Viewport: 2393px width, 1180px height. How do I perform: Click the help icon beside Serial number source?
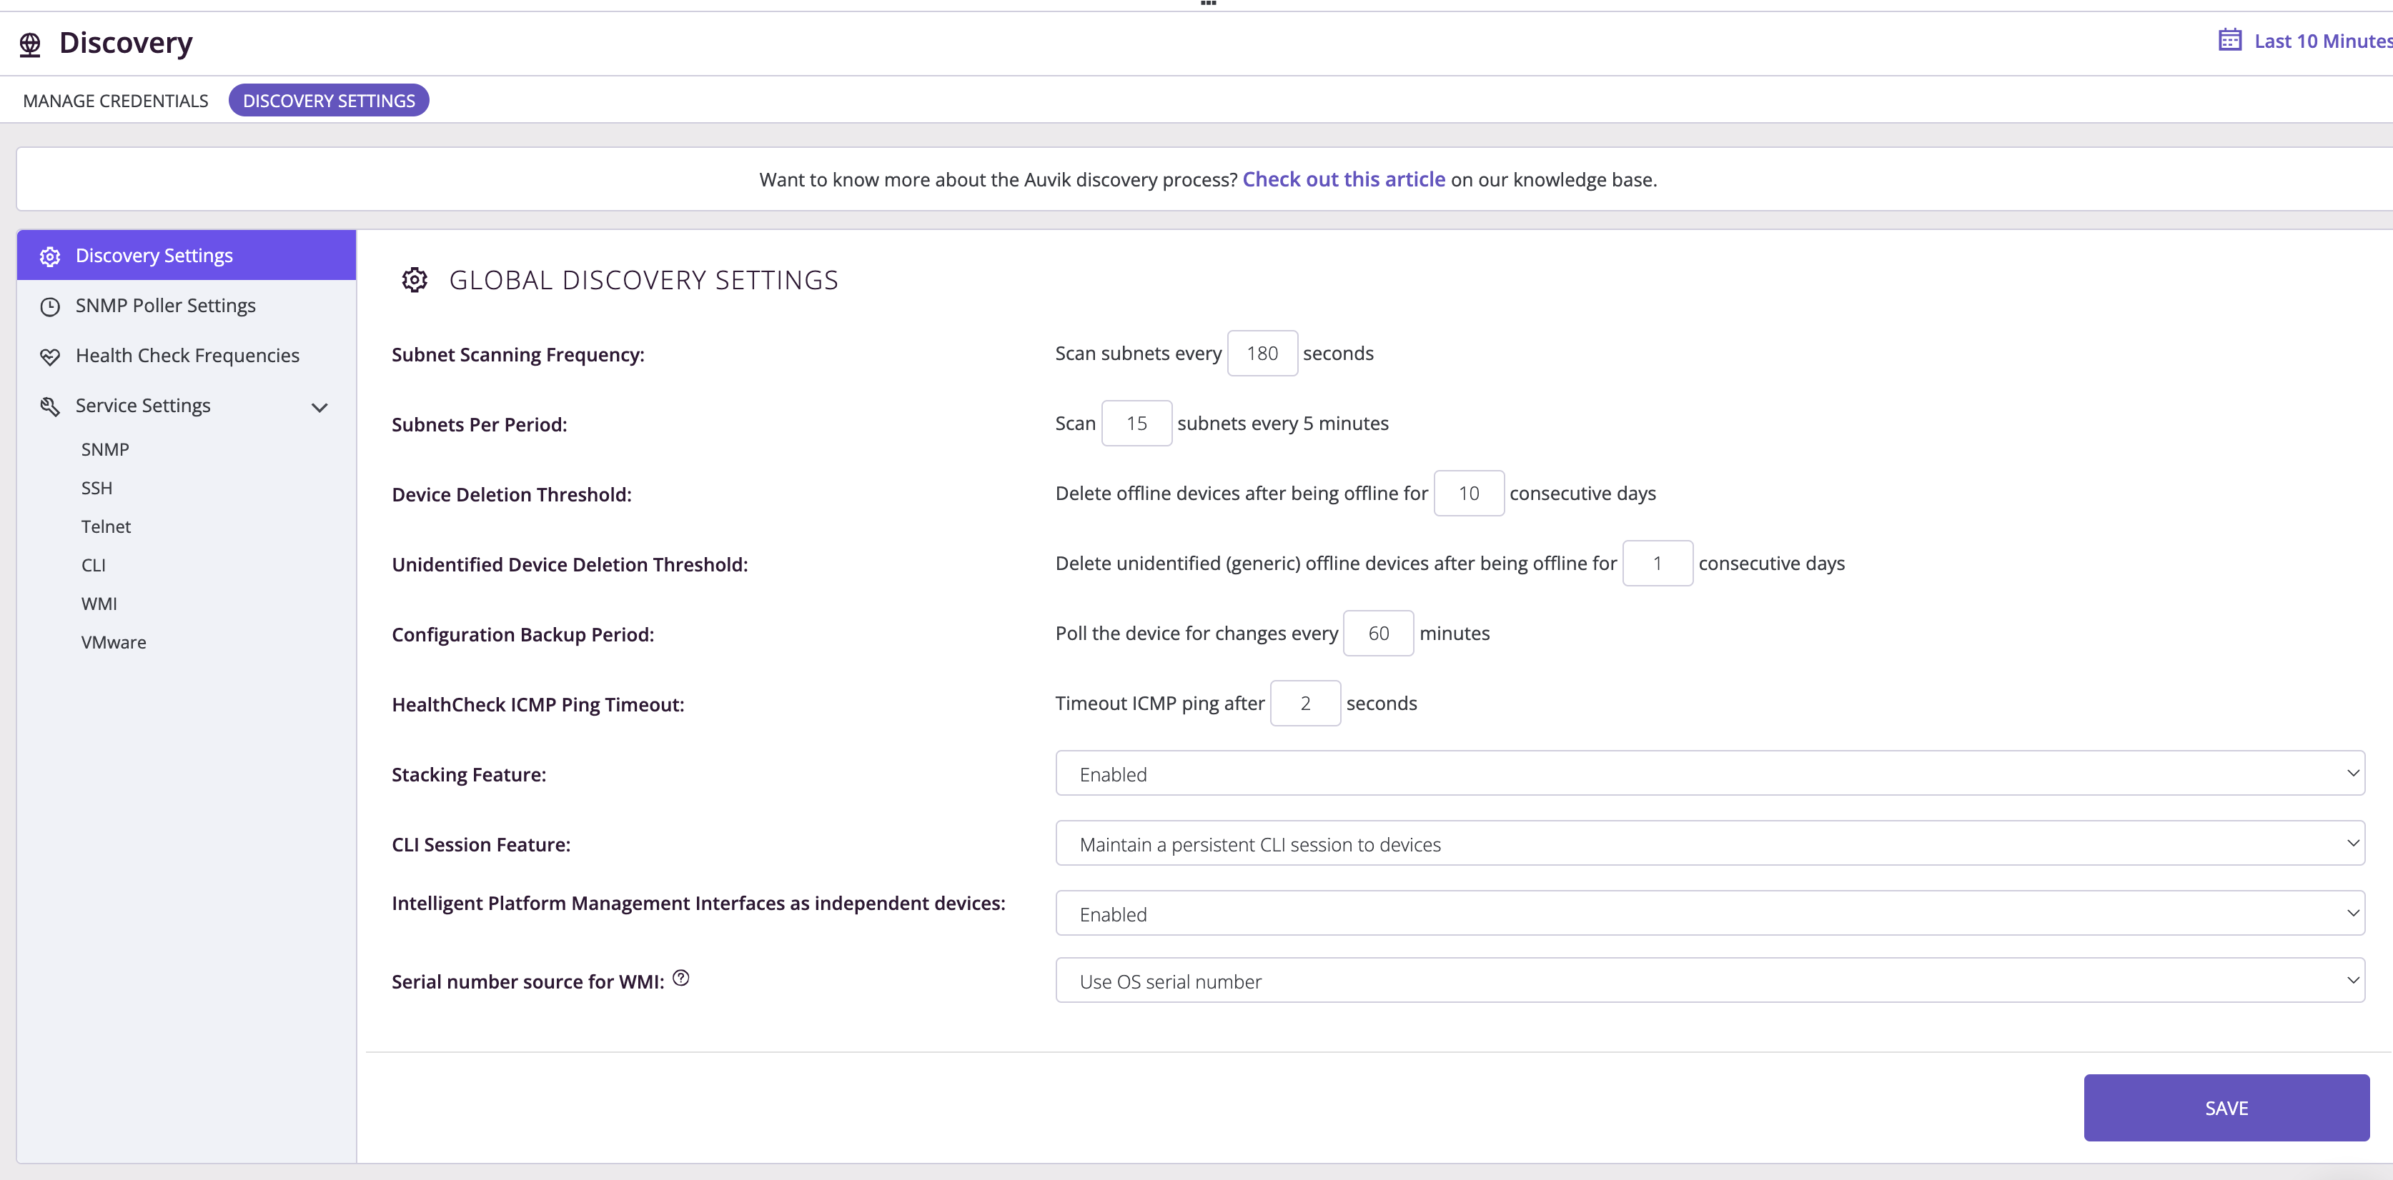coord(681,979)
